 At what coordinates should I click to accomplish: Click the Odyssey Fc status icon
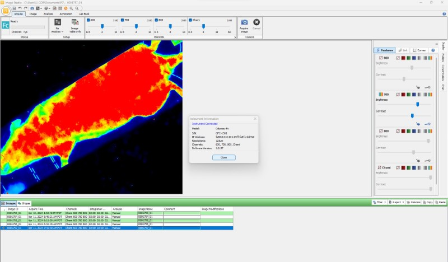point(6,25)
